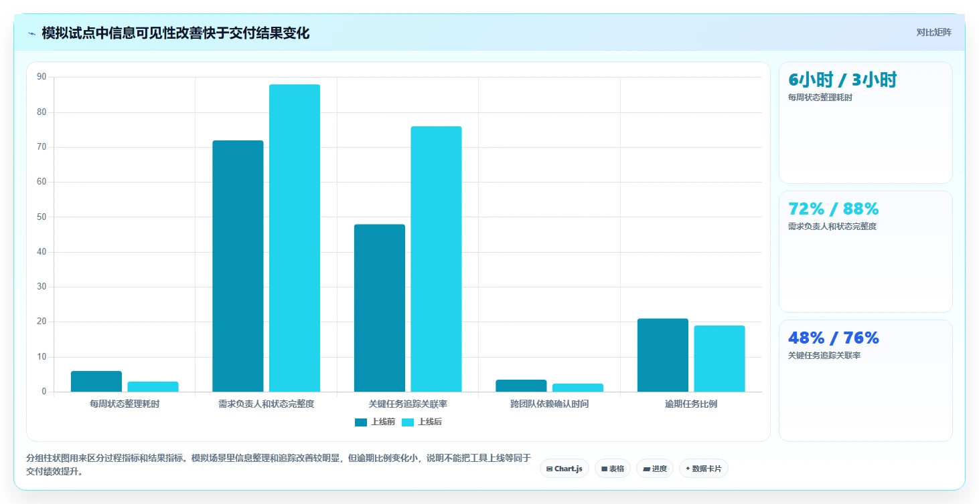
Task: Click the 跨团队依赖确认时间 axis label
Action: point(550,404)
